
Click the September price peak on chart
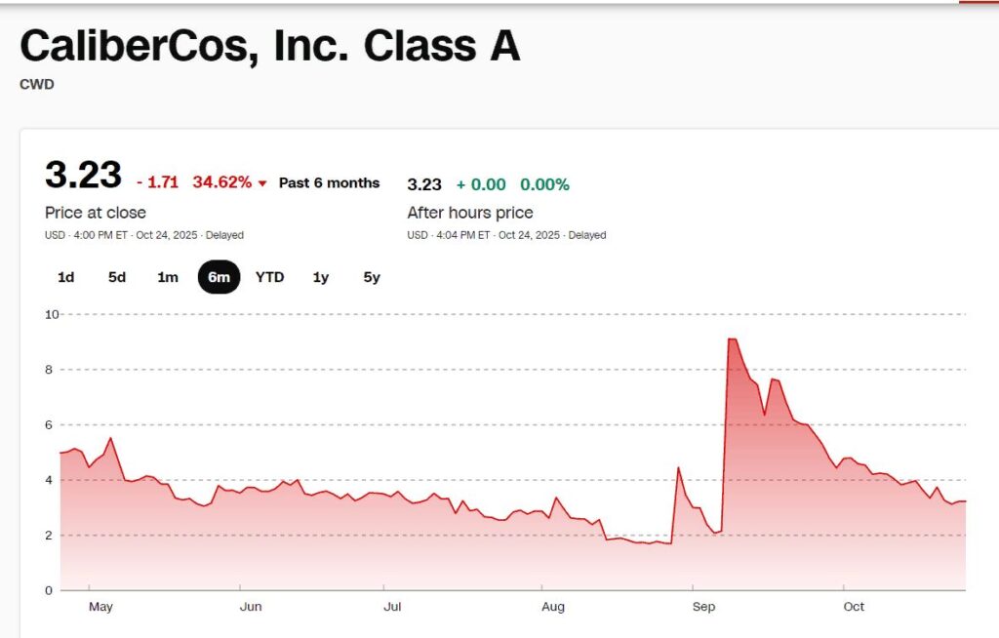point(732,339)
